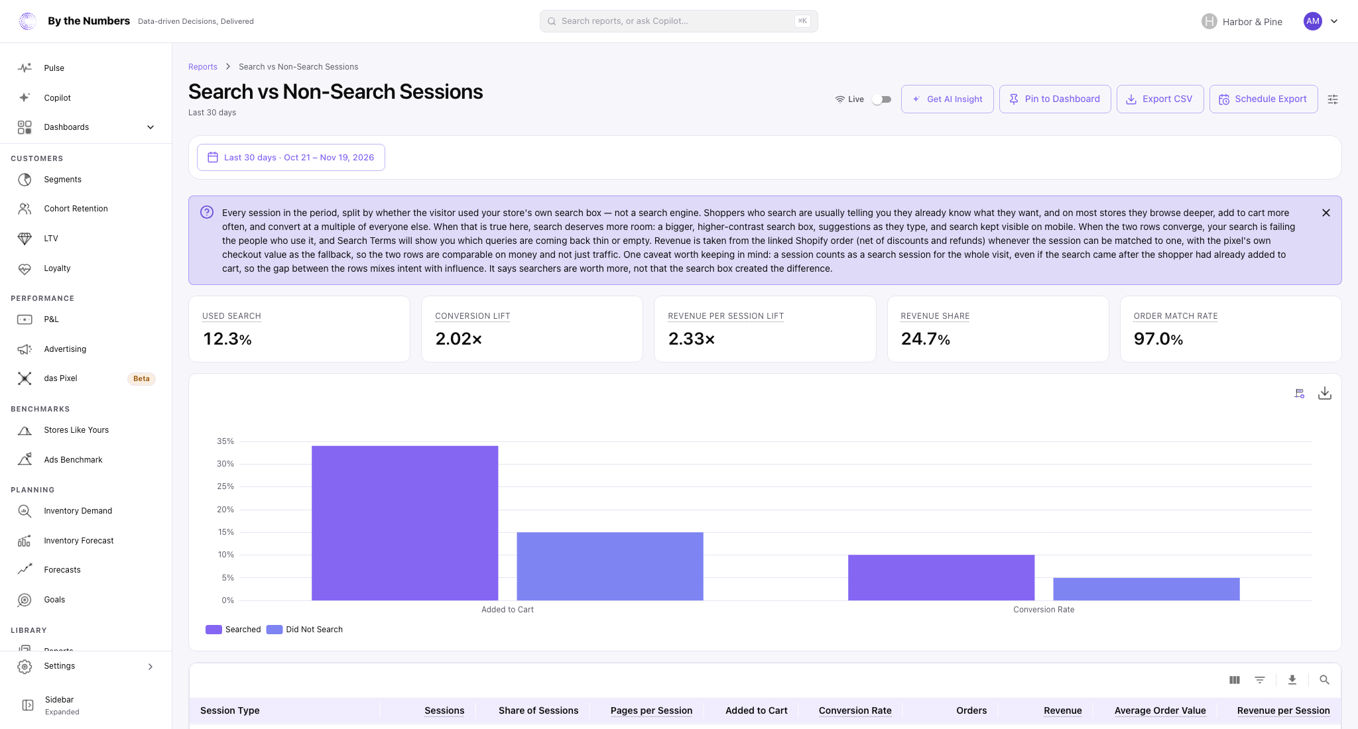Click the AM user avatar
The image size is (1358, 729).
pos(1313,21)
